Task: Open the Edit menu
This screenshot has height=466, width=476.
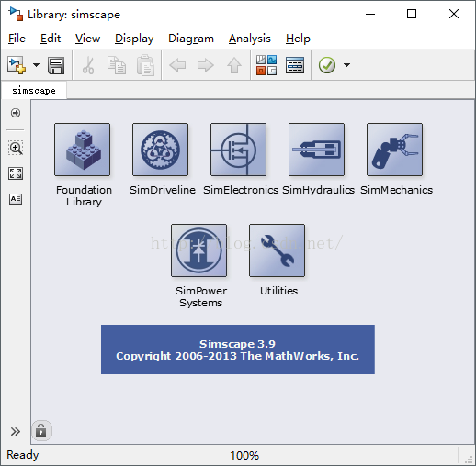Action: point(51,39)
